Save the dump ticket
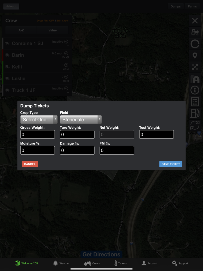The height and width of the screenshot is (271, 203). pyautogui.click(x=171, y=164)
